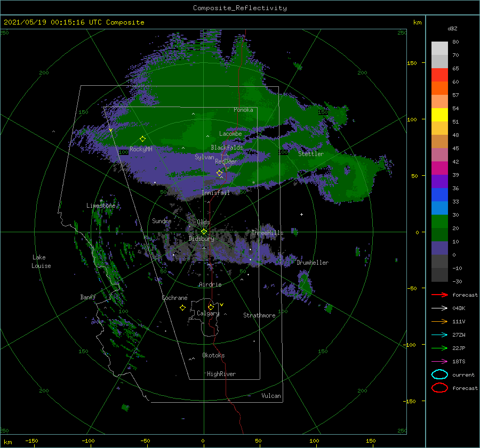
Task: Select the bright green swatch above 20
Action: [x=439, y=221]
